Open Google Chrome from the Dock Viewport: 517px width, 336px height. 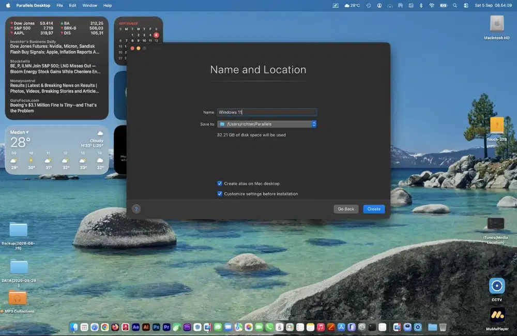click(x=105, y=327)
